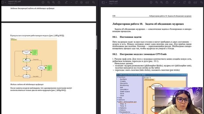The width and height of the screenshot is (204, 114).
Task: Show markup toolbar in lab10.pdf window
Action: 189,2
